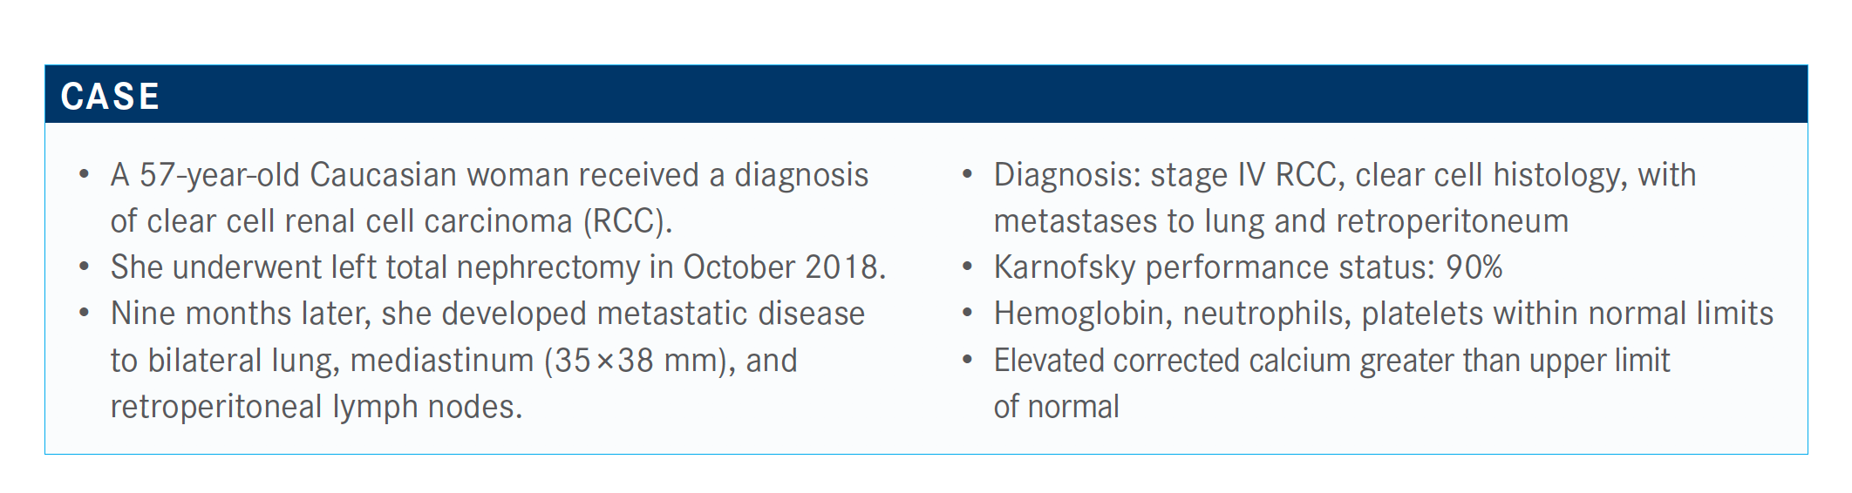Click 'Karnofsky performance status: 90%' bullet
This screenshot has height=493, width=1852.
point(1248,267)
